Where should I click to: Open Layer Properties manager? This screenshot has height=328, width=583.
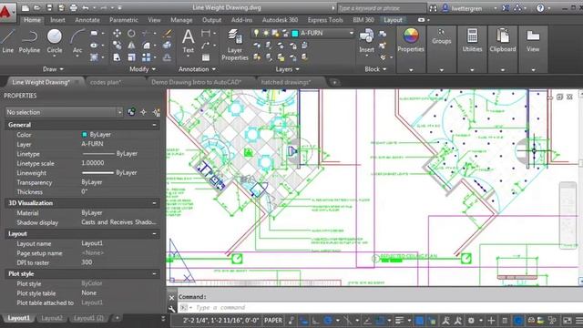(x=235, y=45)
